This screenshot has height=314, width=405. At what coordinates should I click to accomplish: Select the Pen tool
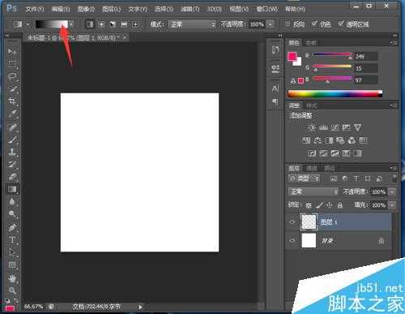tap(12, 227)
